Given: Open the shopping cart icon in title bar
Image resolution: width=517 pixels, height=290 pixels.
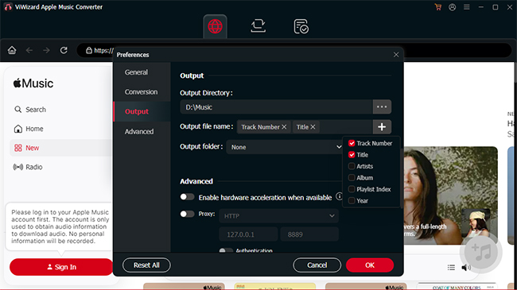Looking at the screenshot, I should pos(438,7).
